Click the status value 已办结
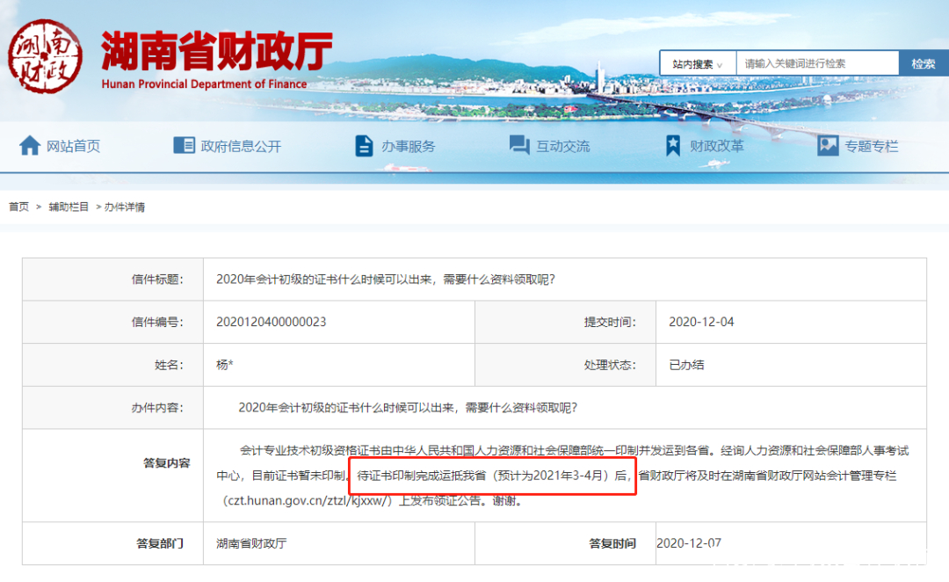The height and width of the screenshot is (582, 949). tap(686, 365)
